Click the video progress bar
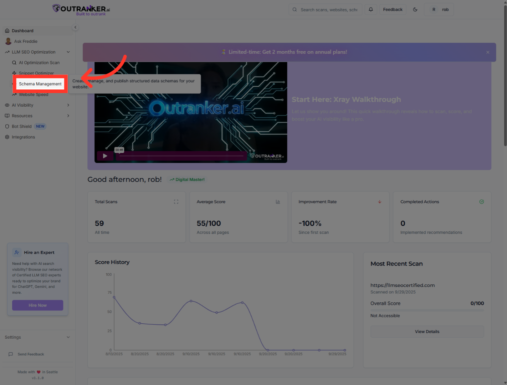 (182, 156)
